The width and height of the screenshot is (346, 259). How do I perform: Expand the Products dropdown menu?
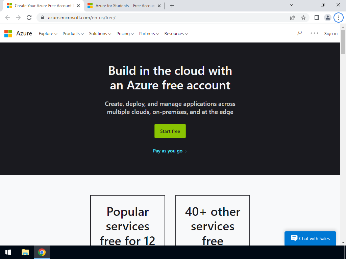[x=73, y=34]
